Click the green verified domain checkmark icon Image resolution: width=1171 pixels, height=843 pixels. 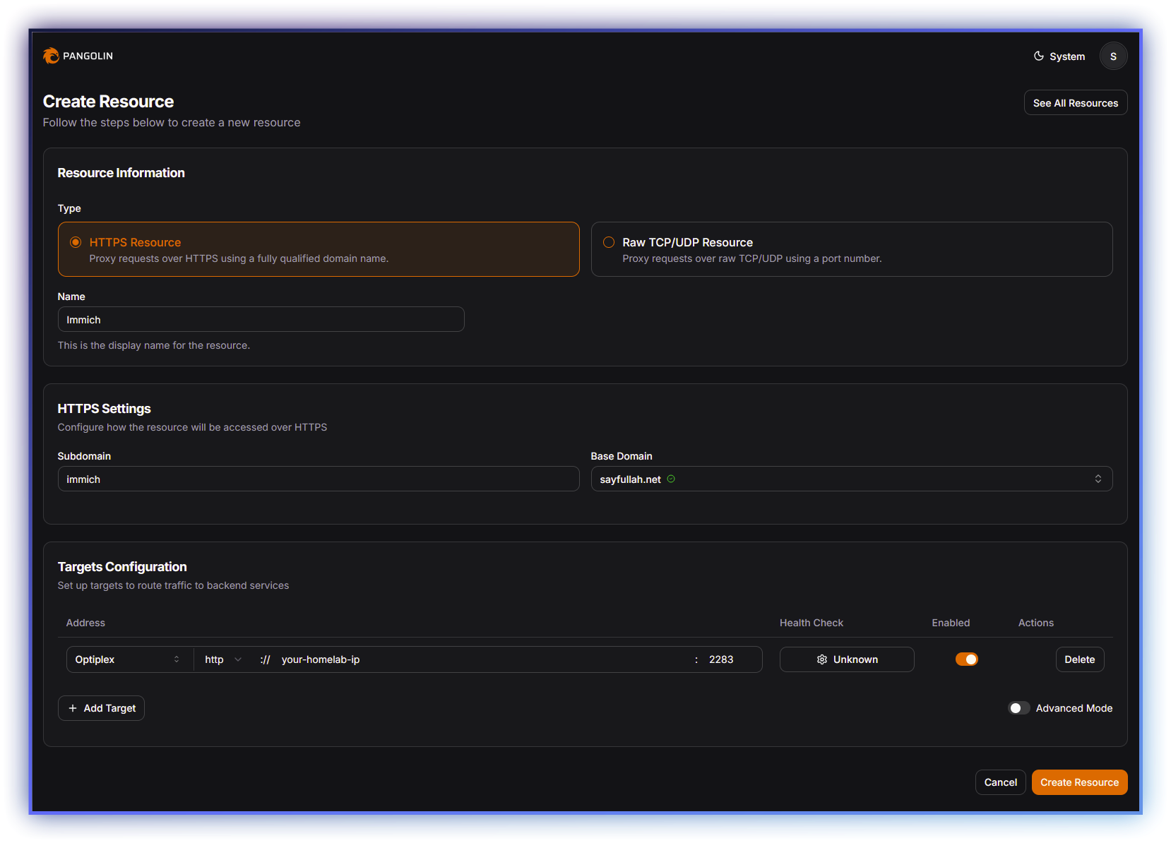(x=671, y=479)
